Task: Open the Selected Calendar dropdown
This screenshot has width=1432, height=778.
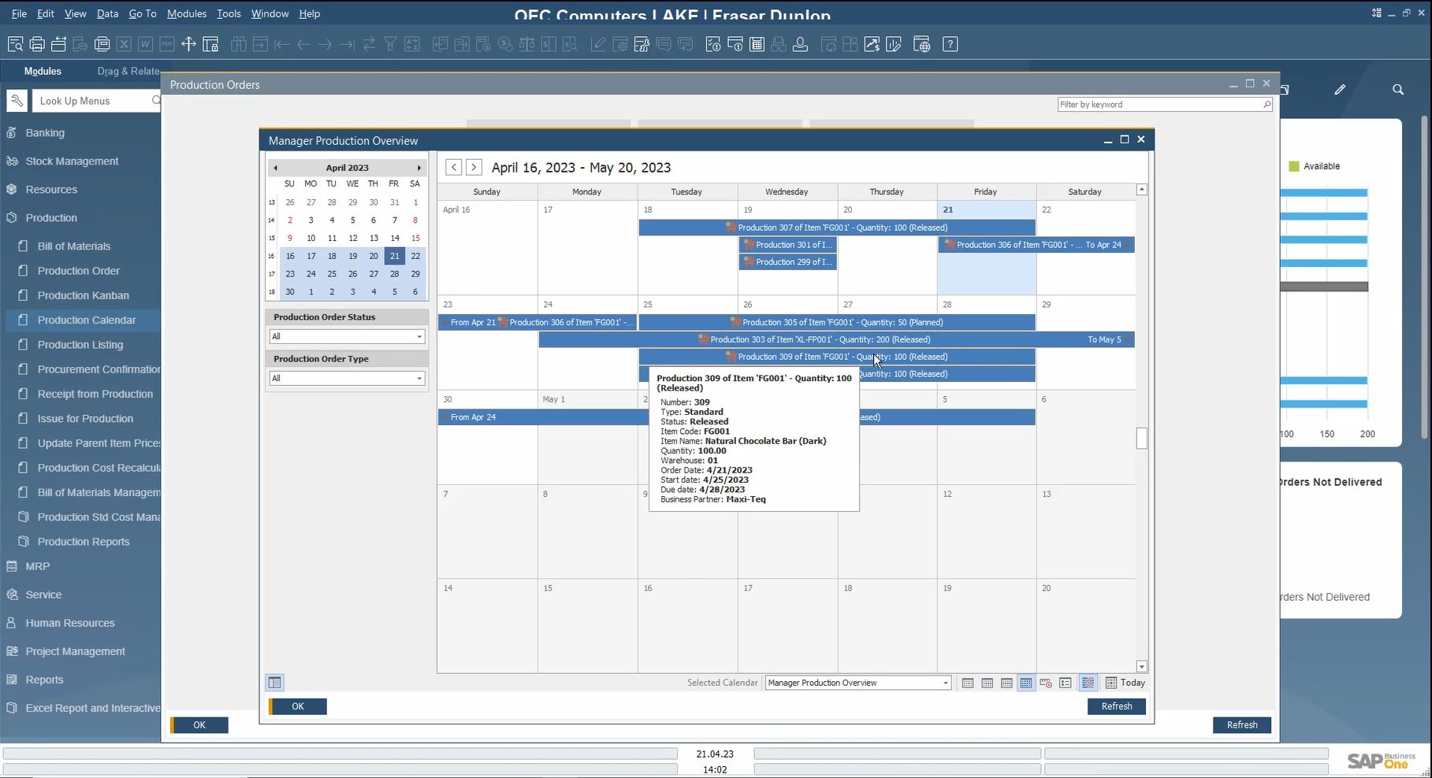Action: tap(858, 683)
